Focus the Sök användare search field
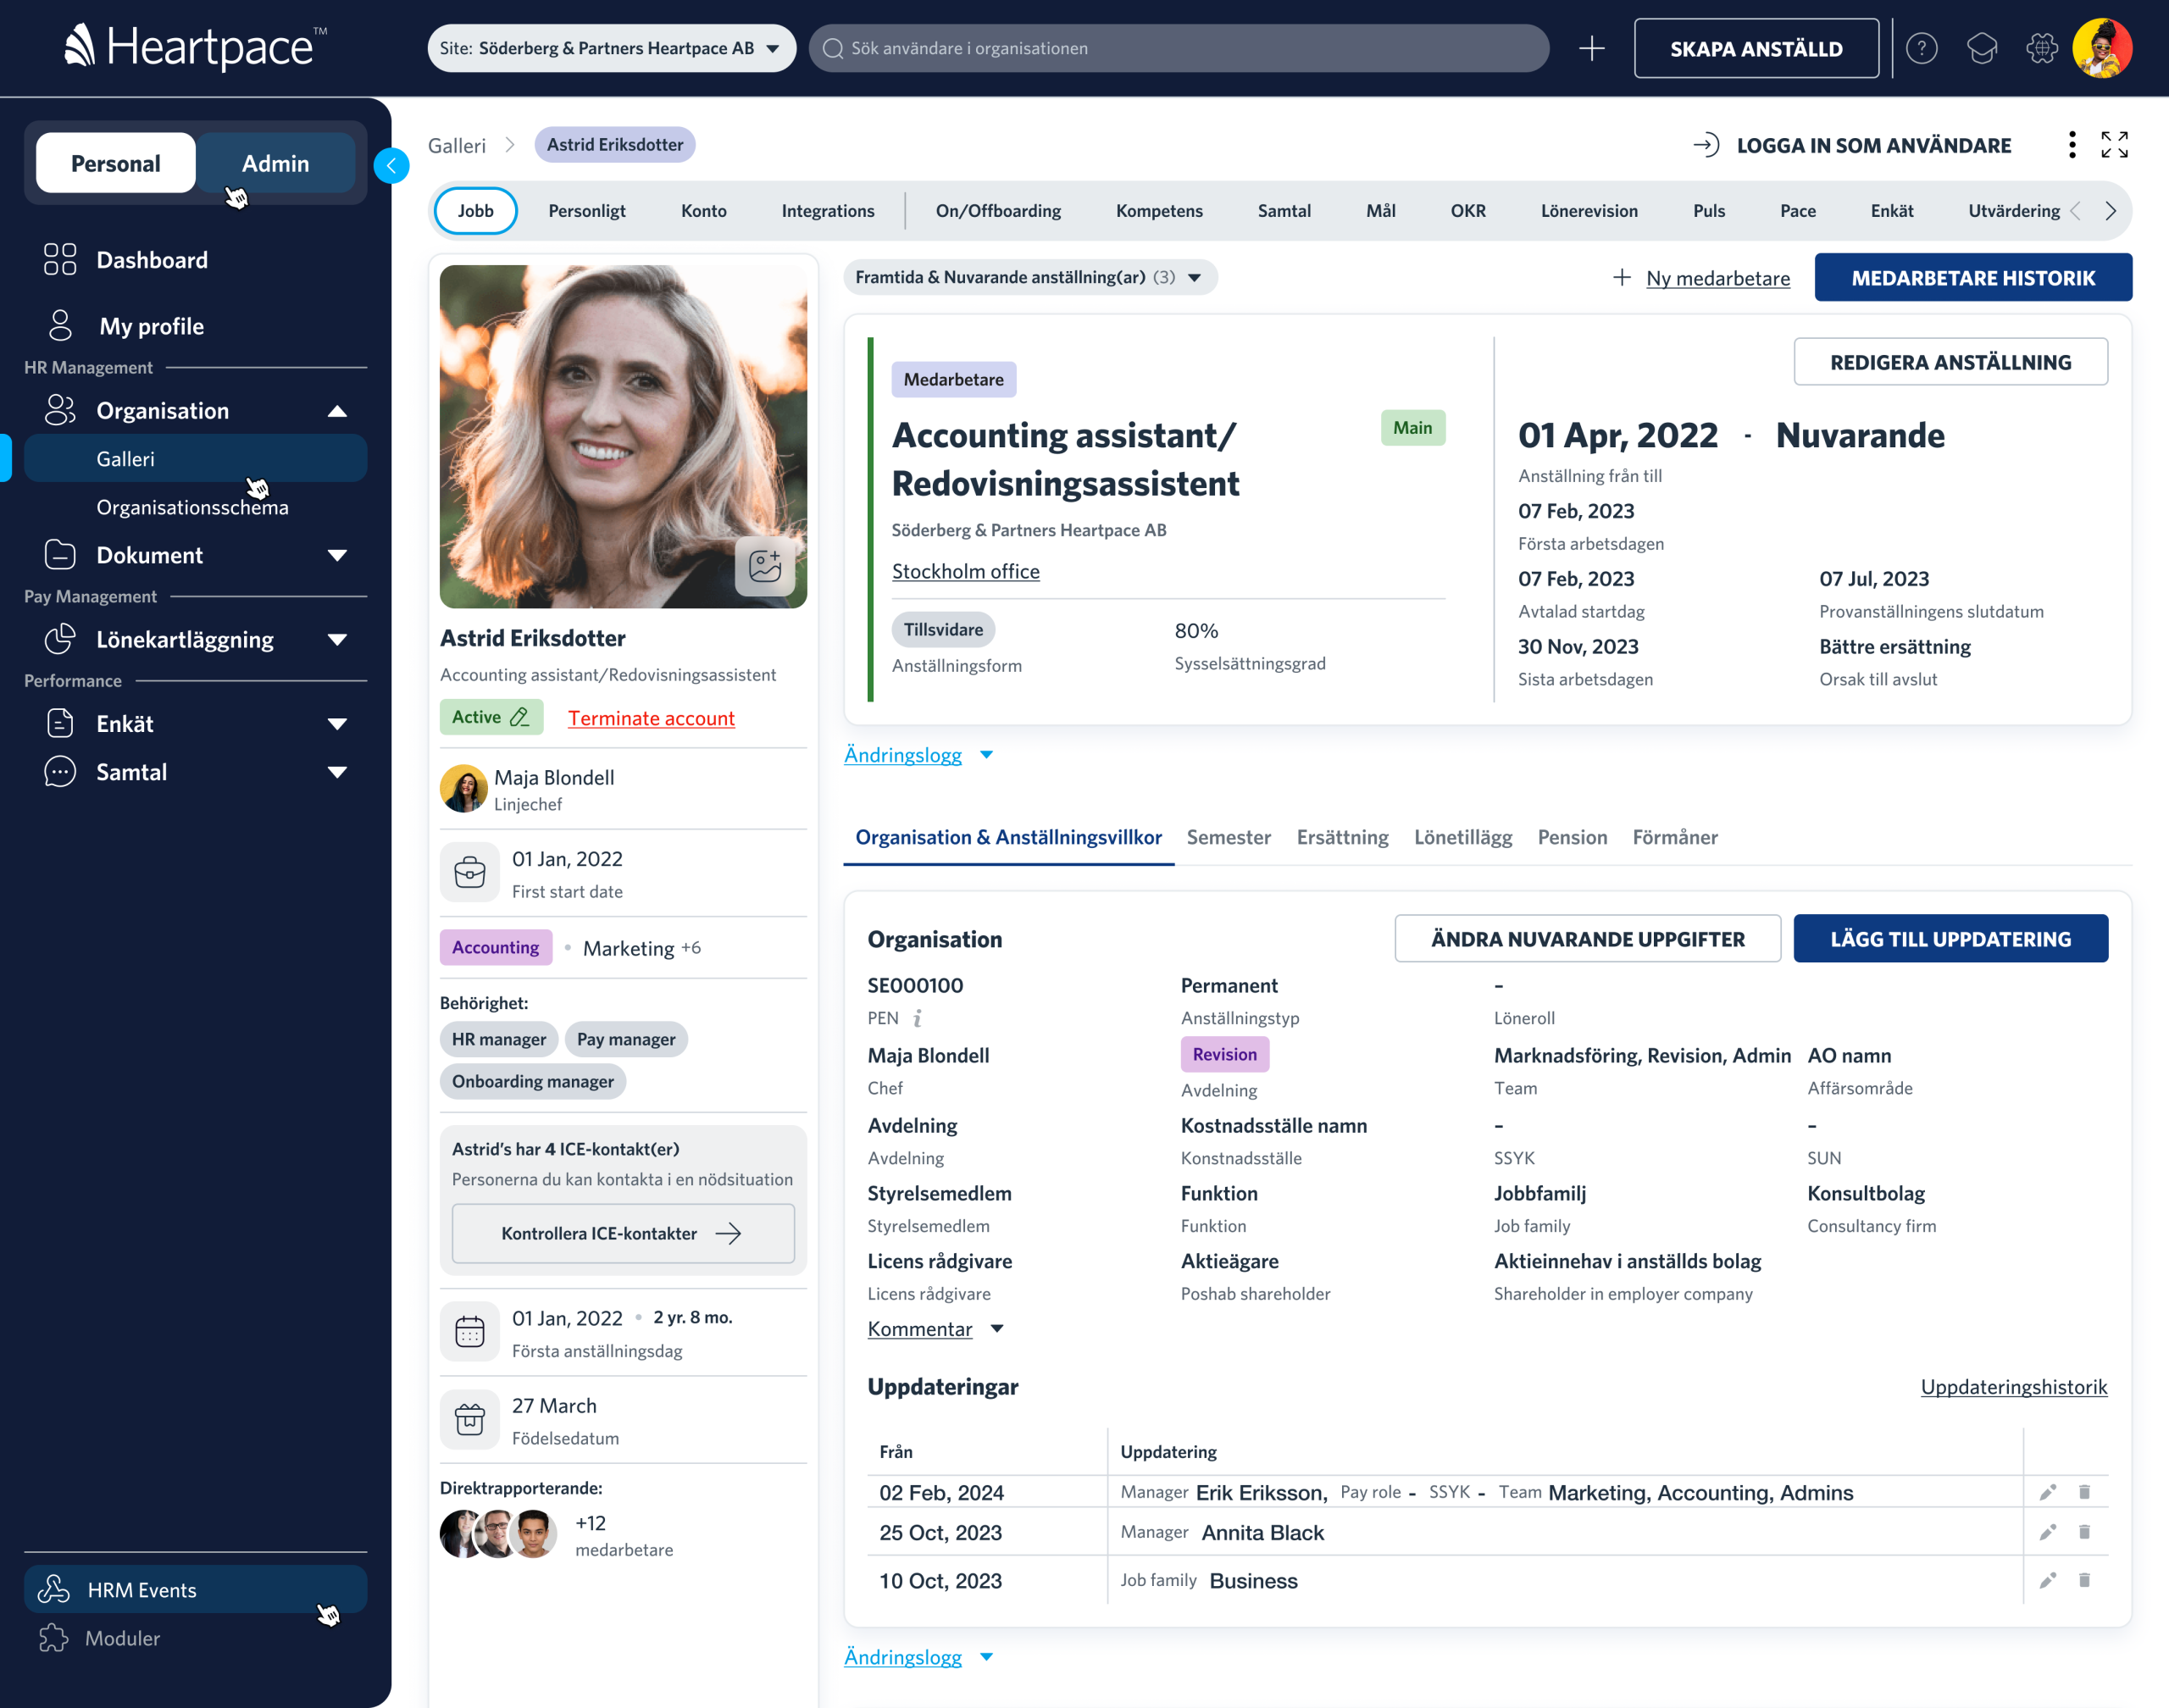 click(x=1179, y=48)
